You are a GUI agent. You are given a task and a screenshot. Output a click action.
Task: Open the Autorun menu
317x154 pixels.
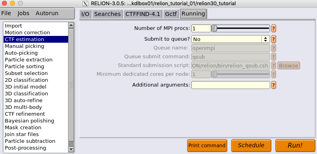click(47, 13)
